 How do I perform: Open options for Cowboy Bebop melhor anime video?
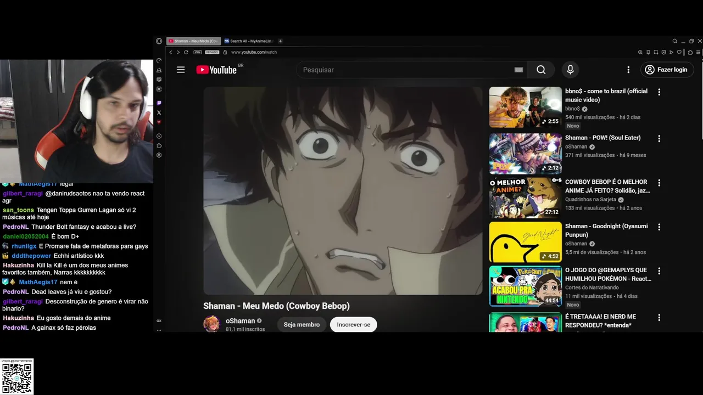point(659,183)
